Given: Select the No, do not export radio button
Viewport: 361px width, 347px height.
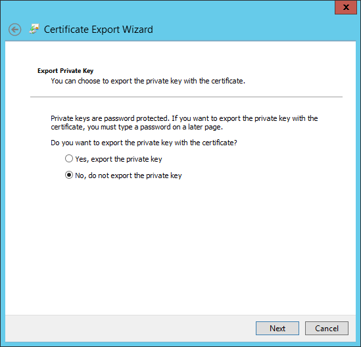Looking at the screenshot, I should (x=69, y=175).
